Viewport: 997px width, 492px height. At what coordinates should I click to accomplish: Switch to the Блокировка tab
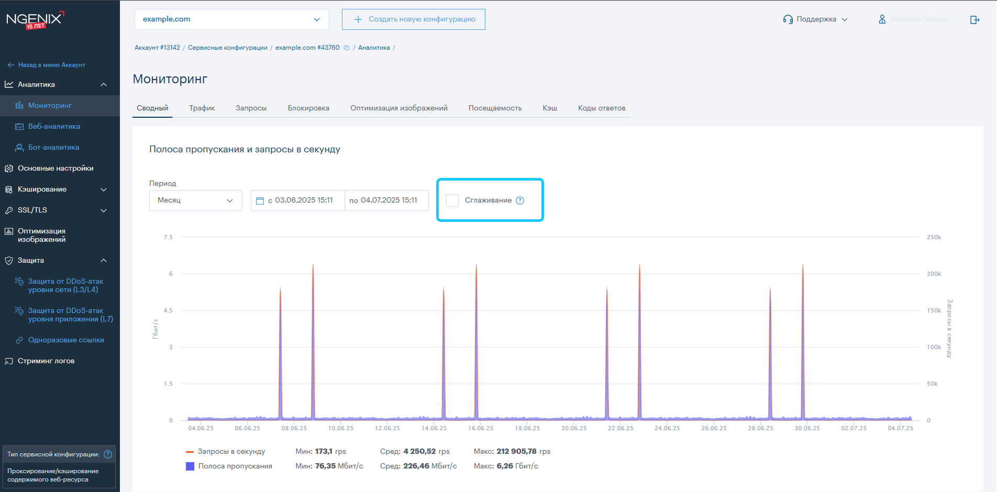pos(308,108)
